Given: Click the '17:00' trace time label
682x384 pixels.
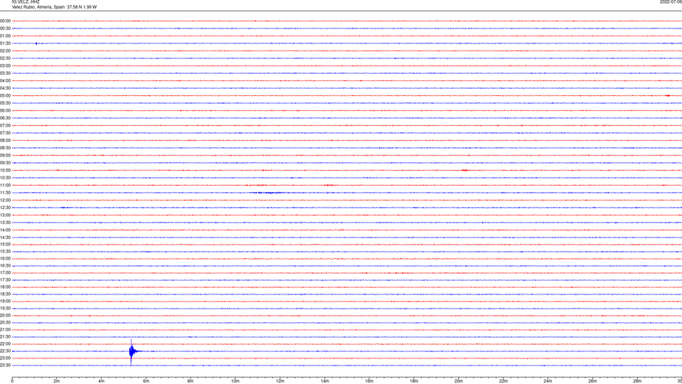Looking at the screenshot, I should (5, 273).
